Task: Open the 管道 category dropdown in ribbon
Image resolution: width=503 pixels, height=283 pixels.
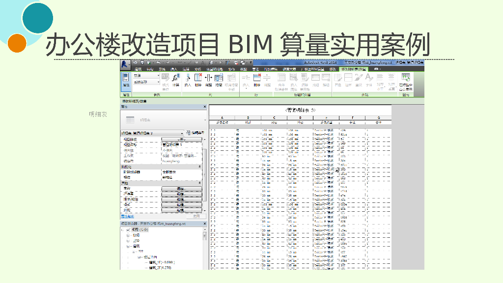Action: point(146,75)
